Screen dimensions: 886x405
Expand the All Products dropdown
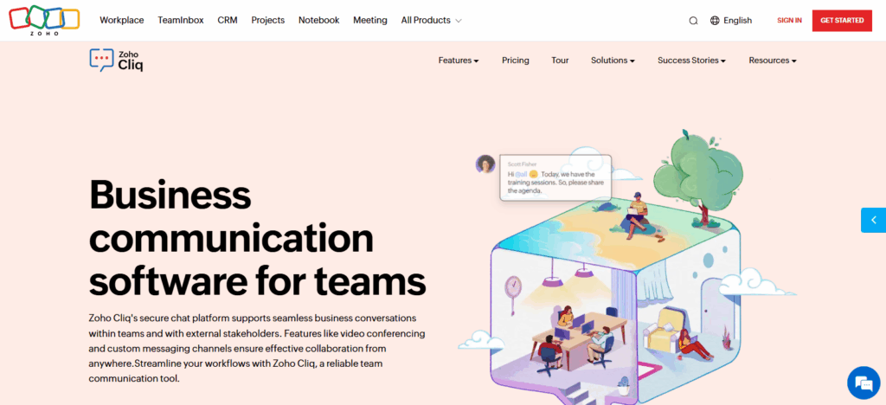point(431,20)
